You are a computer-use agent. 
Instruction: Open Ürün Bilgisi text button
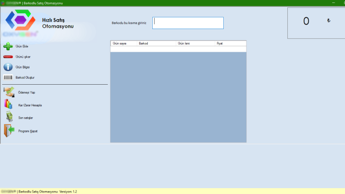click(23, 67)
